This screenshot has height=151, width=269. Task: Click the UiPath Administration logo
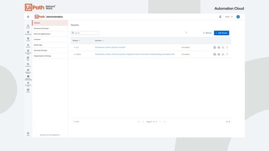click(49, 17)
